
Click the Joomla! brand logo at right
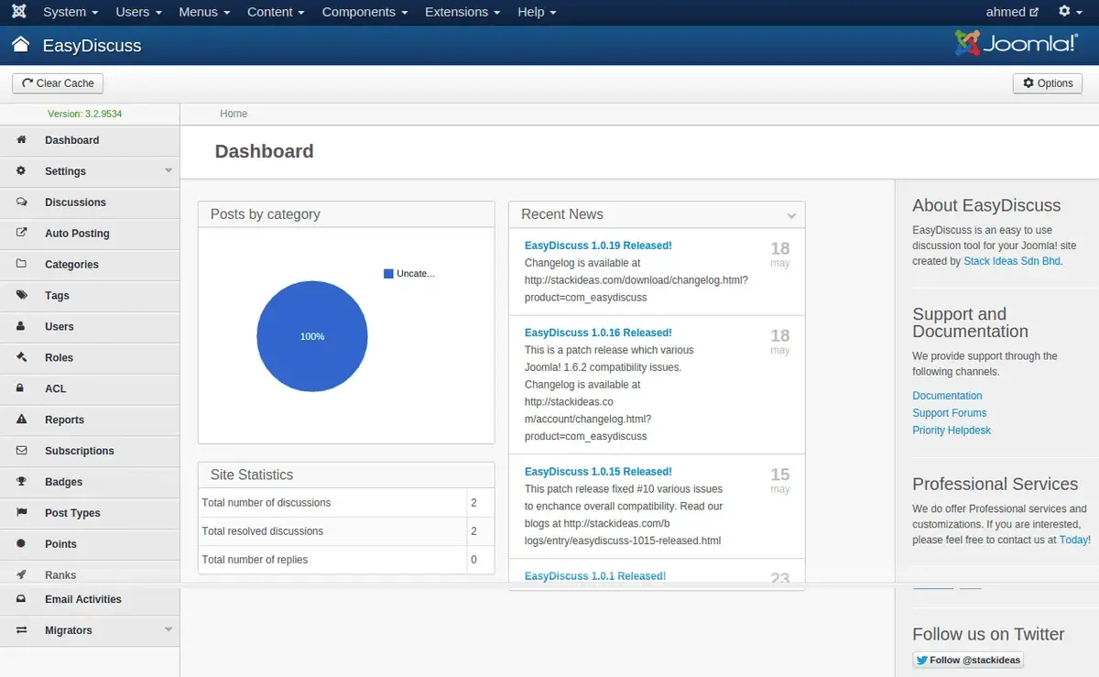1016,43
